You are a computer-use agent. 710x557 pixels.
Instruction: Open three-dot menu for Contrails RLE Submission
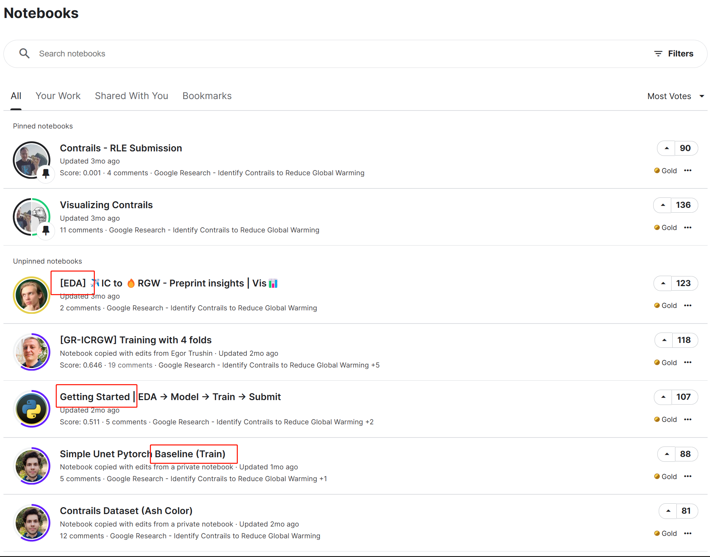click(687, 170)
